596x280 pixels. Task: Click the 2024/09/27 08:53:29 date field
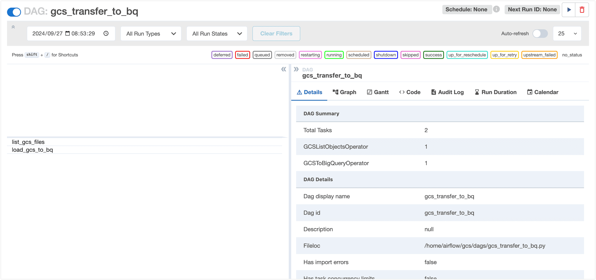pos(71,33)
